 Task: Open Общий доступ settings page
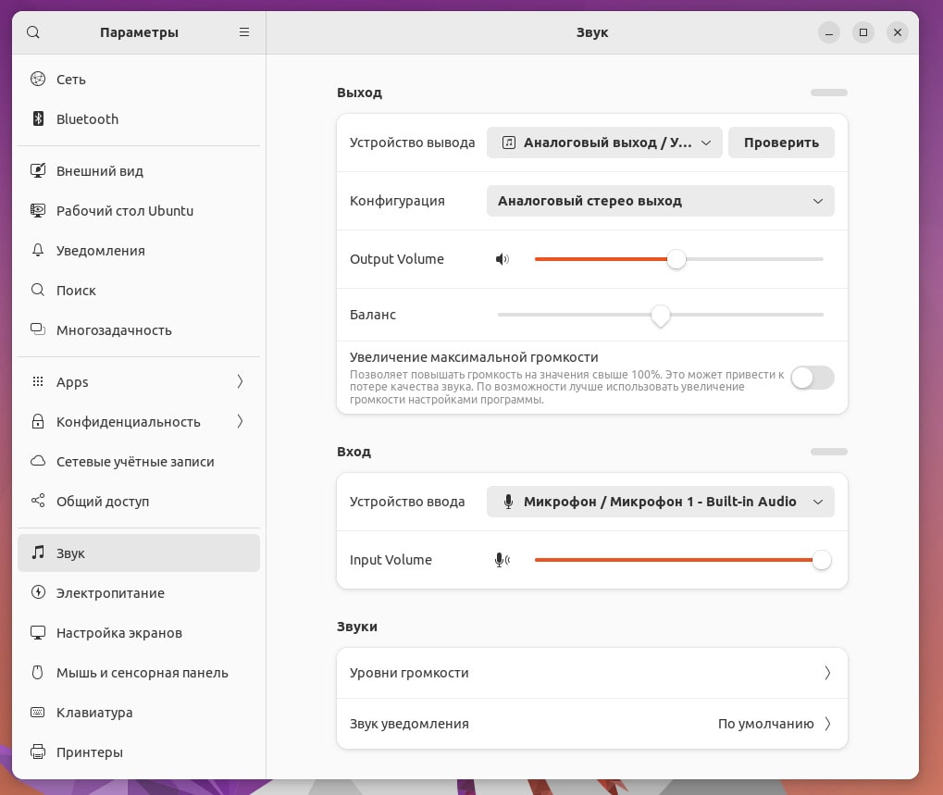(139, 501)
